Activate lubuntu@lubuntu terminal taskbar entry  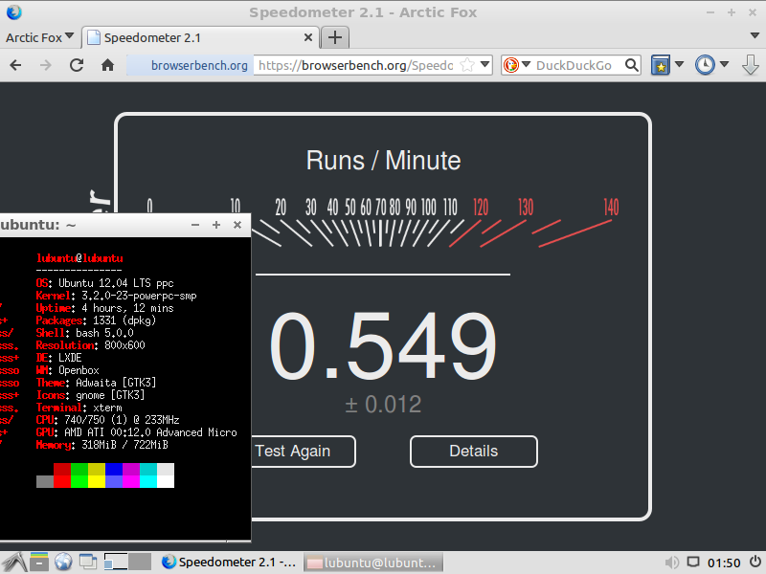click(373, 563)
